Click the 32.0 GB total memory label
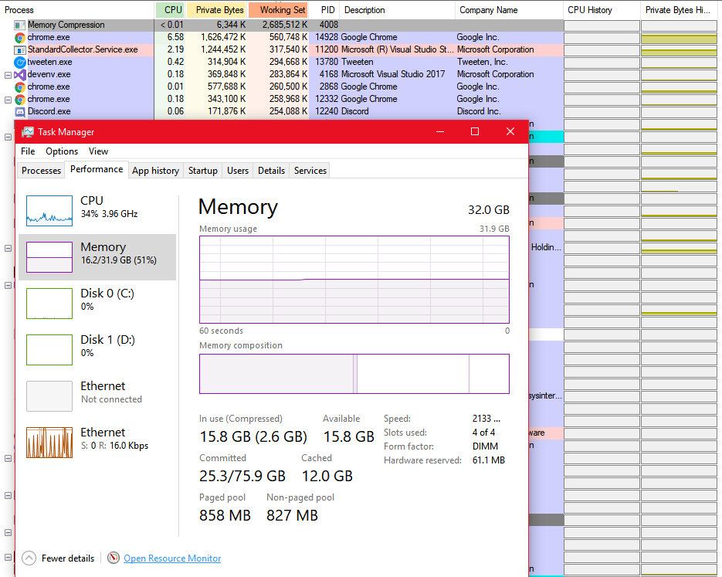Image resolution: width=722 pixels, height=577 pixels. [489, 210]
